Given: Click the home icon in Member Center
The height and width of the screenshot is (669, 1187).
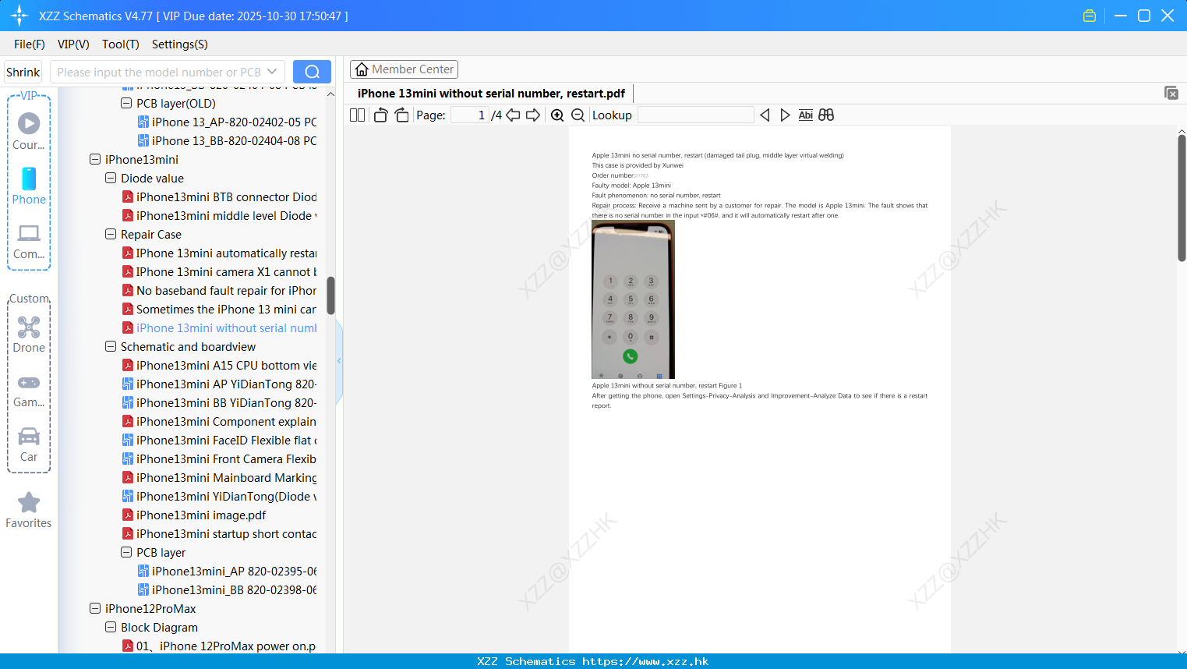Looking at the screenshot, I should pyautogui.click(x=362, y=69).
